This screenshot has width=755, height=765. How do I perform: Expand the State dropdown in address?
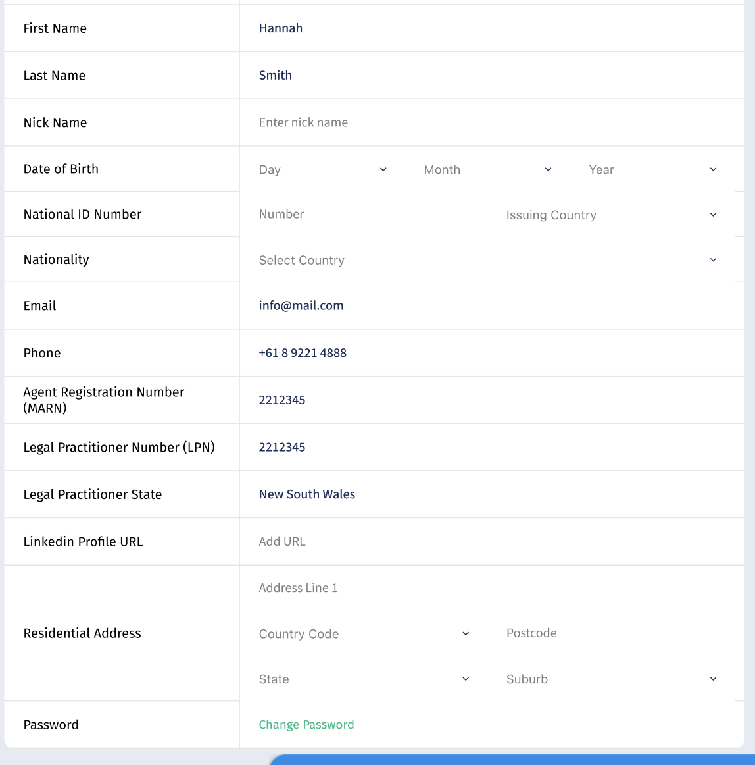tap(364, 679)
